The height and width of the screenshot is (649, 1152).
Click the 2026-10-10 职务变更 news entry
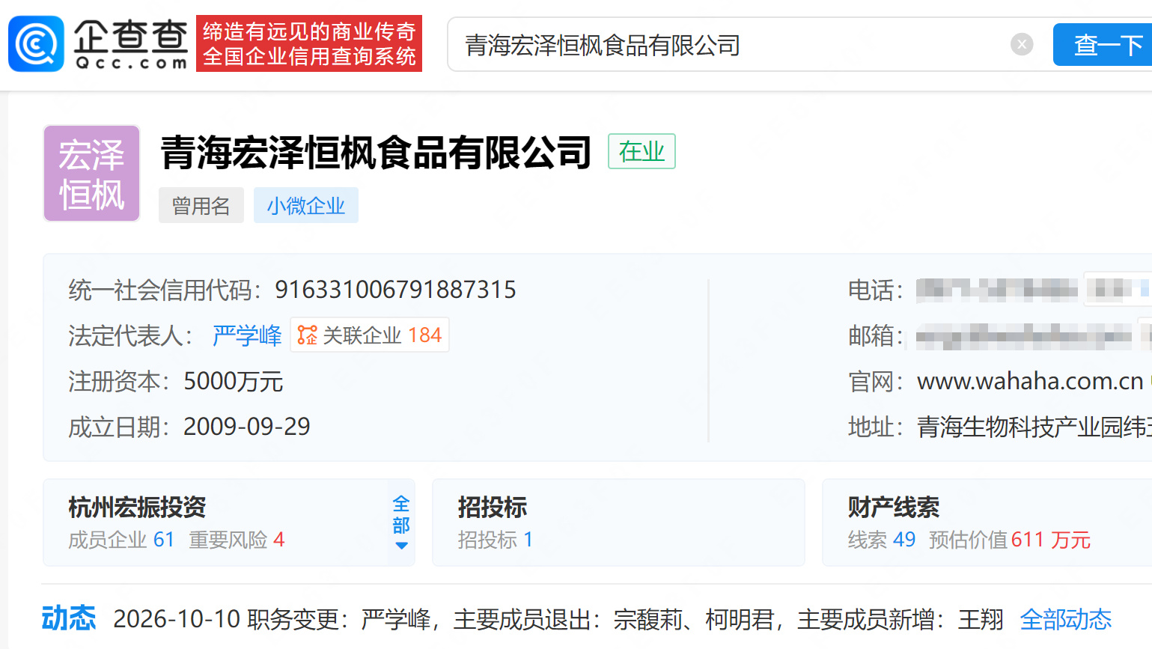(x=558, y=619)
